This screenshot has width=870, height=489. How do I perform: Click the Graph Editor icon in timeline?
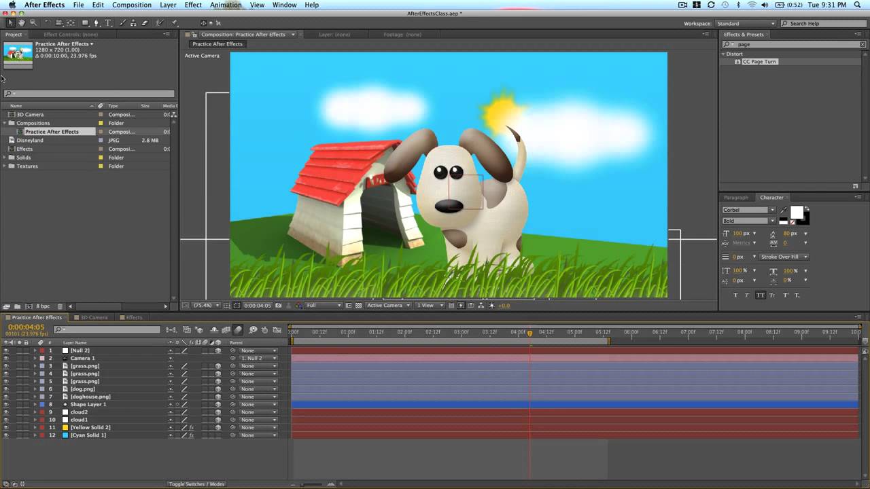[x=277, y=330]
